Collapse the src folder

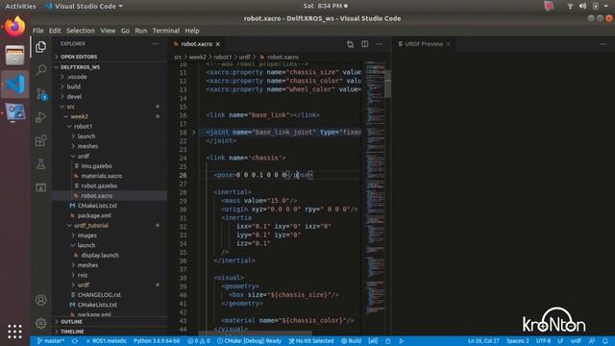(x=110, y=107)
